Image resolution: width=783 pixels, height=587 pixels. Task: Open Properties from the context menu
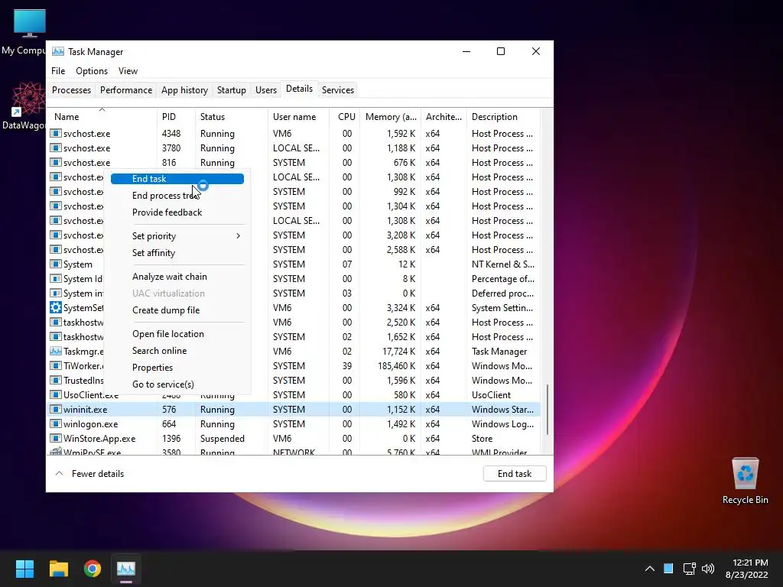click(x=177, y=368)
